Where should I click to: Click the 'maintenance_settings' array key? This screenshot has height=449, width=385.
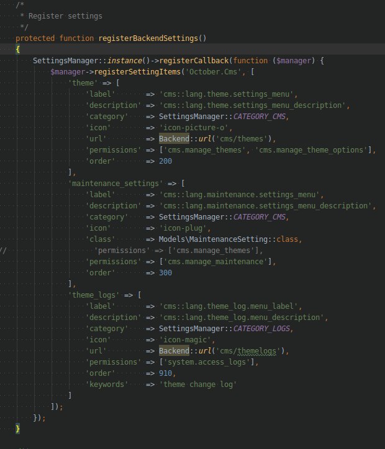pyautogui.click(x=115, y=184)
